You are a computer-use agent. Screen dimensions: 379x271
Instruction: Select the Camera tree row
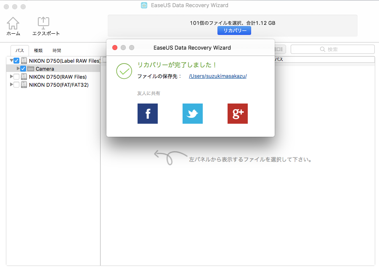pyautogui.click(x=53, y=69)
